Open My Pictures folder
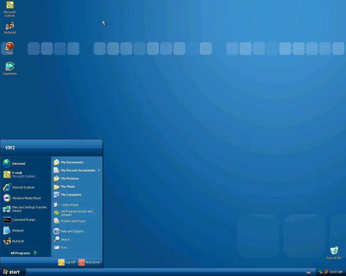The width and height of the screenshot is (346, 276). coord(77,178)
